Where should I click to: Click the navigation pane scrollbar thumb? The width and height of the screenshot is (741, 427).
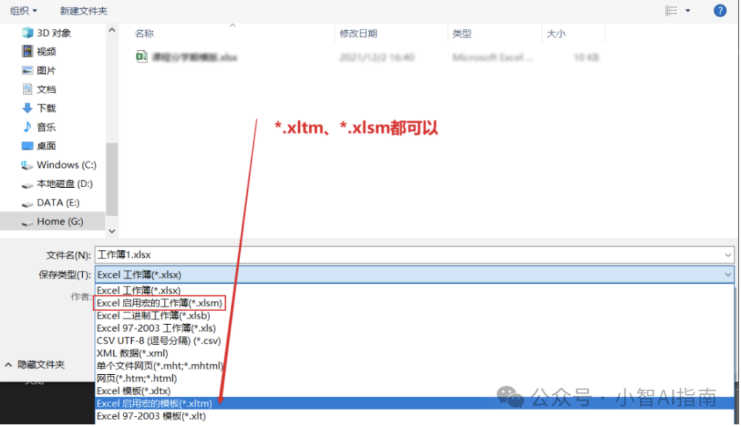pos(112,180)
